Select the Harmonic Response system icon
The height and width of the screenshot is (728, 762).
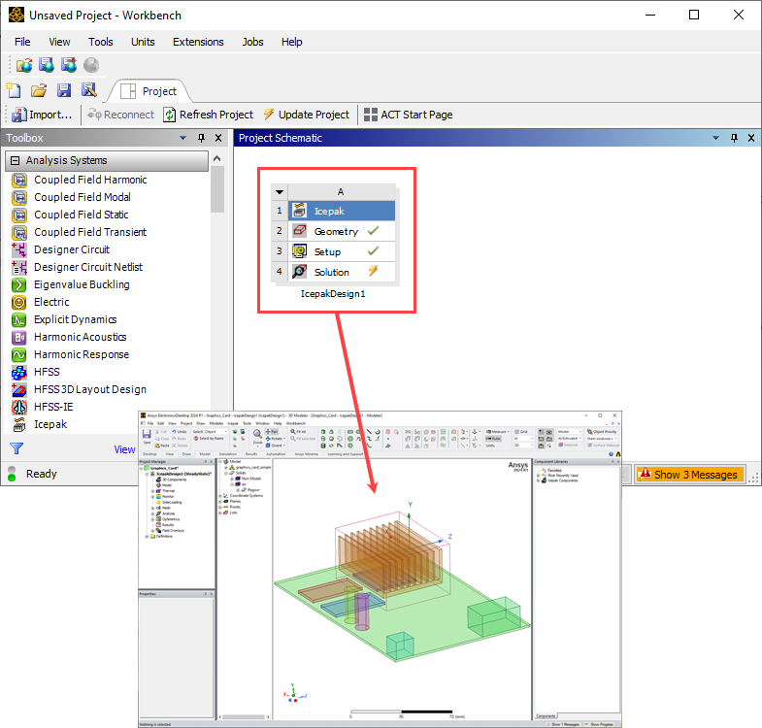pyautogui.click(x=19, y=354)
